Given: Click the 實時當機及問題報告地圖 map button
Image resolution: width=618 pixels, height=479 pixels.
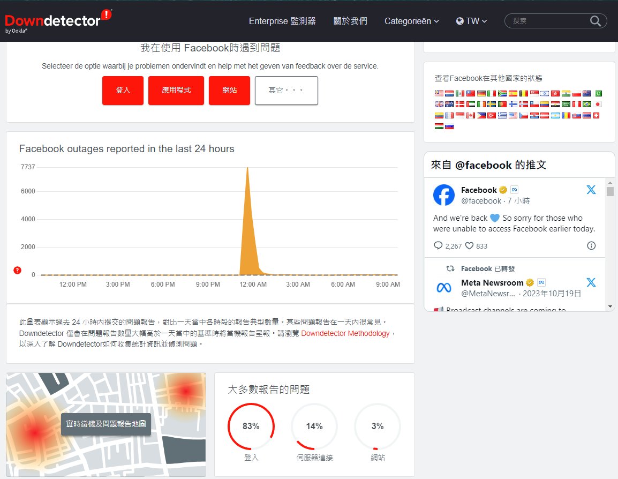Looking at the screenshot, I should tap(106, 424).
